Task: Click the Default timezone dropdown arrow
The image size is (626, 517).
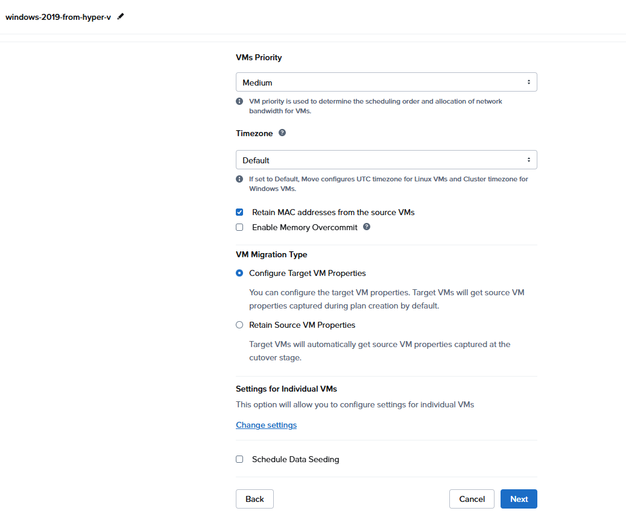Action: click(528, 160)
